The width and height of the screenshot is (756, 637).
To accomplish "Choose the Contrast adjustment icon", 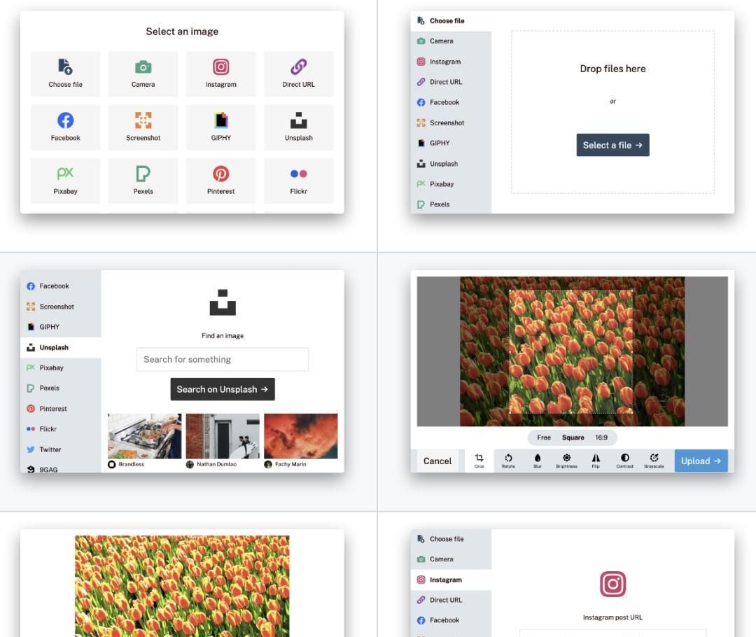I will click(x=625, y=460).
